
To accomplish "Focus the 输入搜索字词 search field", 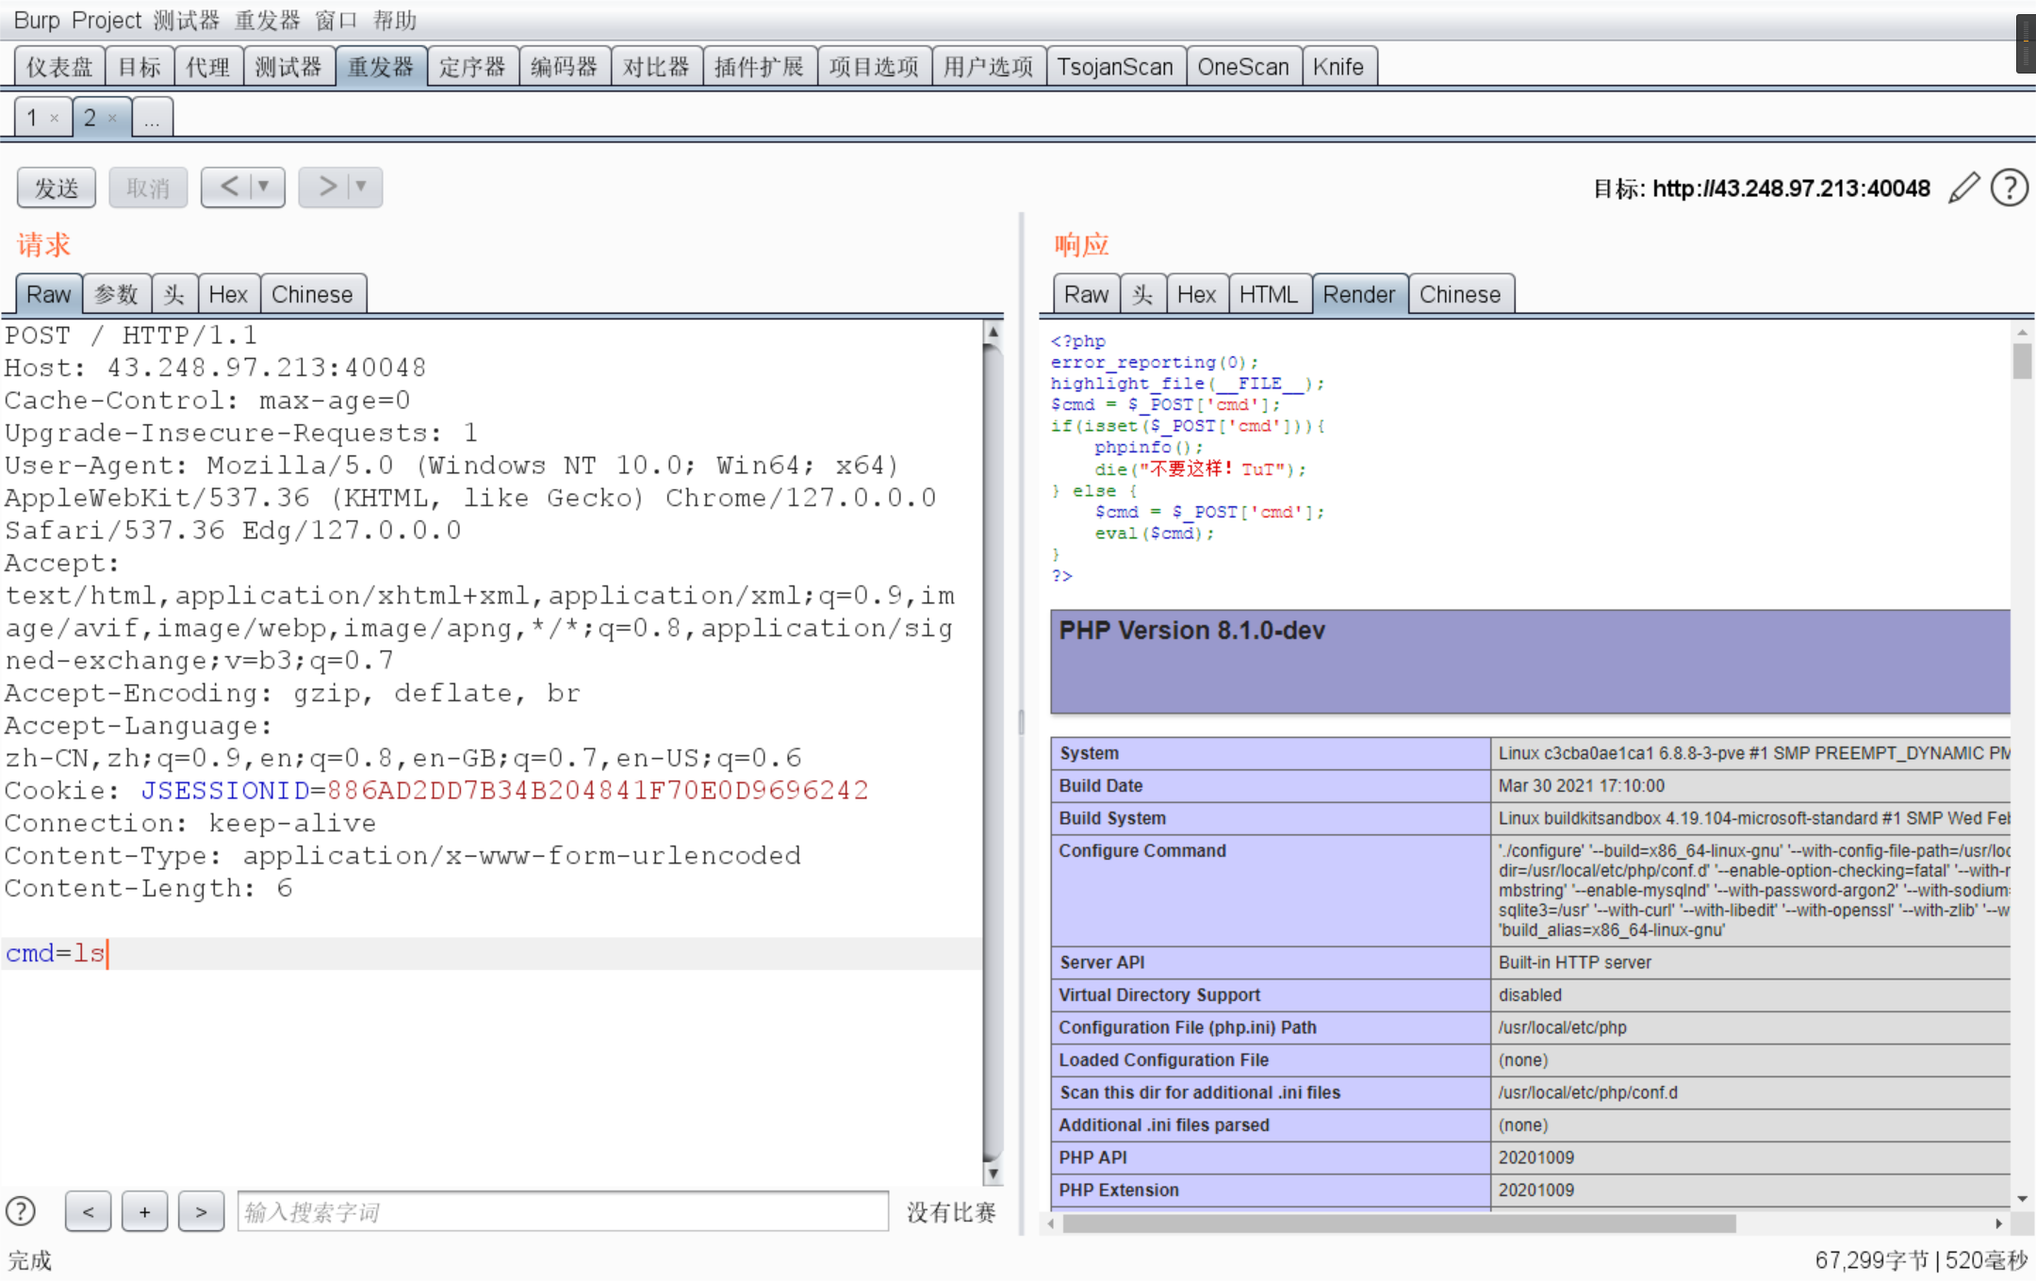I will (x=563, y=1211).
